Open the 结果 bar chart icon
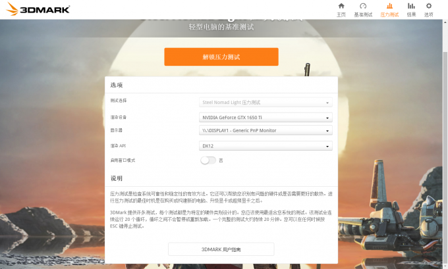 [411, 6]
